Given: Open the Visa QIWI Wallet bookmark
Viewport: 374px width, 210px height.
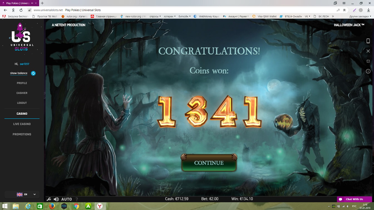Looking at the screenshot, I should (x=264, y=16).
